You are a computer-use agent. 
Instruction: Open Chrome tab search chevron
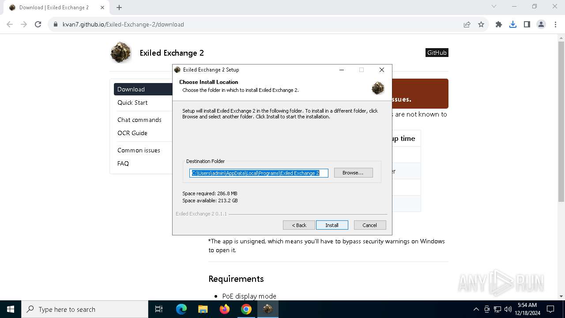494,6
